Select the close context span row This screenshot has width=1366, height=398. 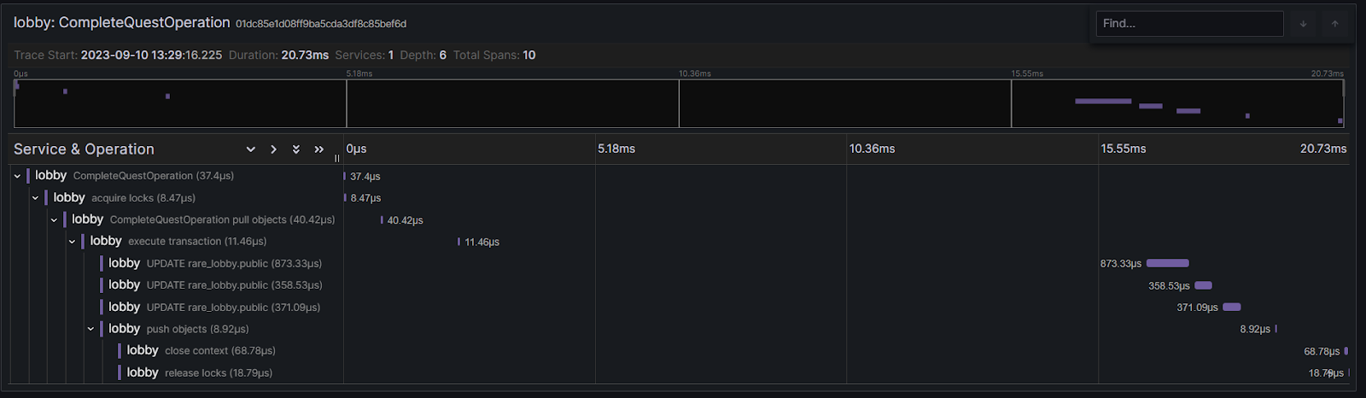pos(219,351)
